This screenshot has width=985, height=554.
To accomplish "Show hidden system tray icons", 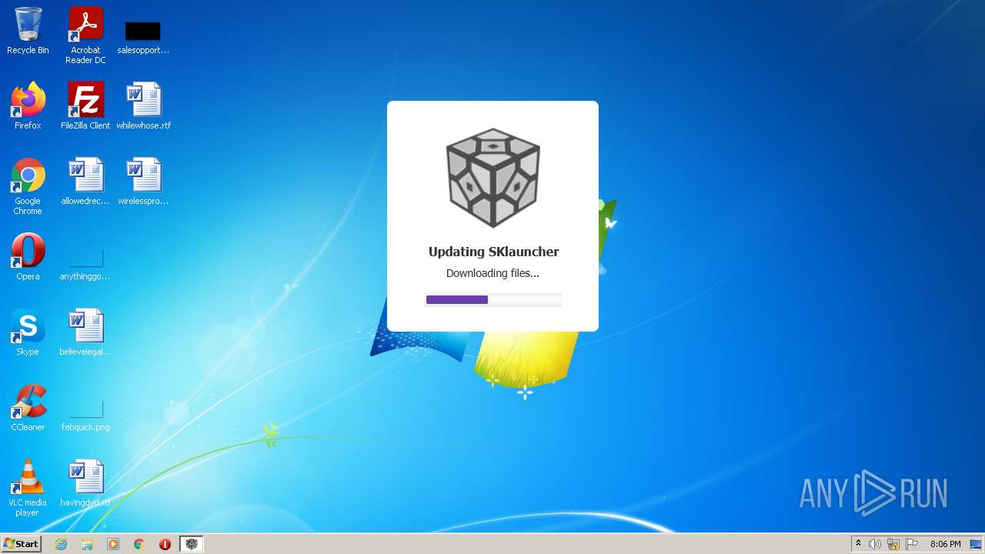I will coord(858,544).
